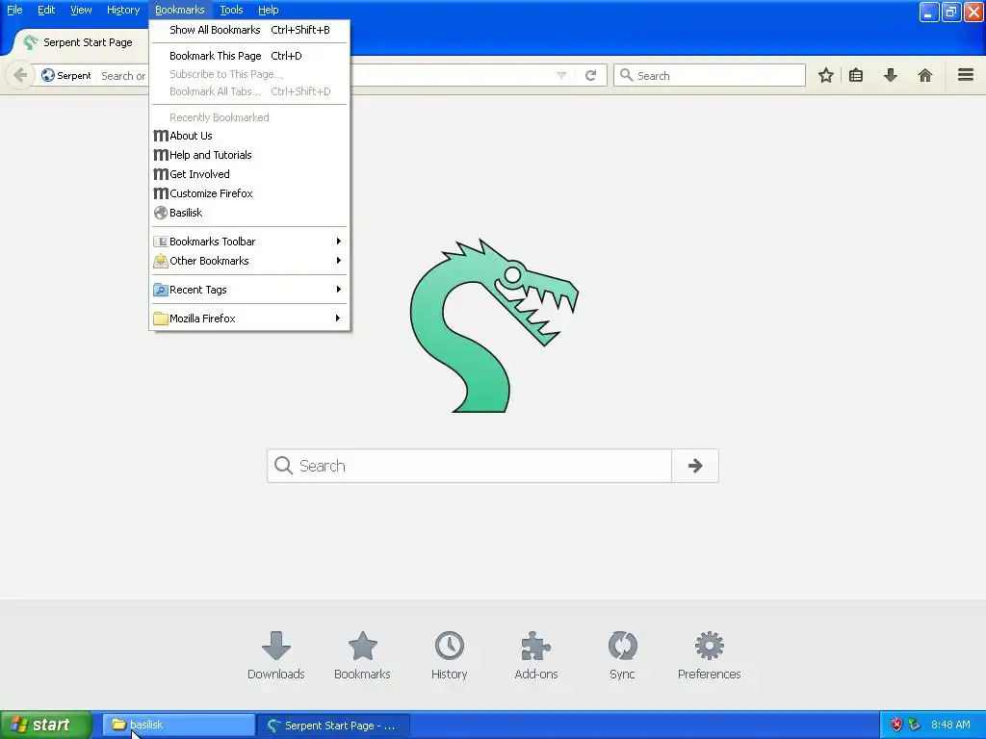Click the magnifier in toolbar search box

(626, 75)
